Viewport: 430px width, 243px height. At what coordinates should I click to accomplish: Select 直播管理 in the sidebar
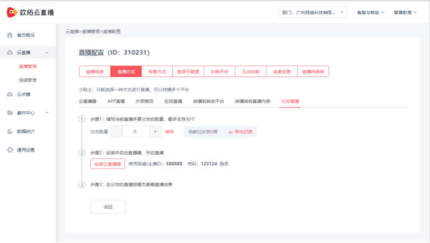(x=27, y=66)
